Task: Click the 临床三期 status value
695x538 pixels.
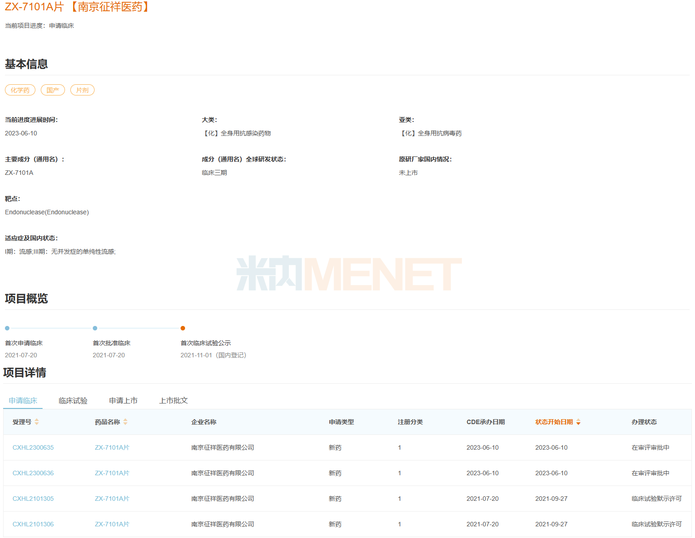Action: (x=215, y=173)
